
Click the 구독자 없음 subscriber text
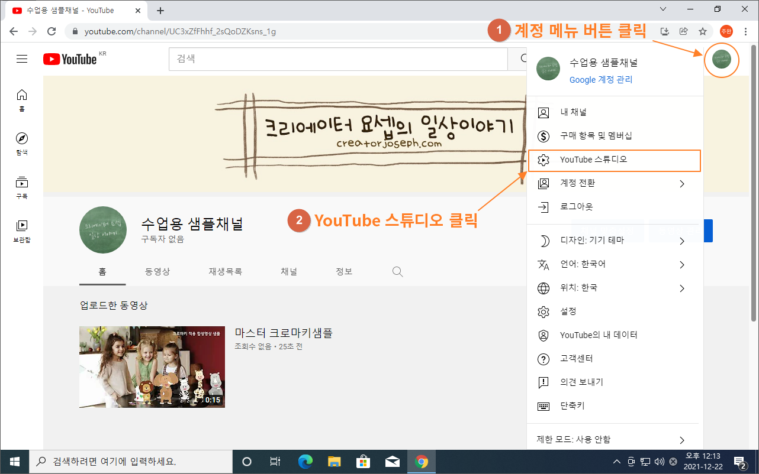point(162,239)
